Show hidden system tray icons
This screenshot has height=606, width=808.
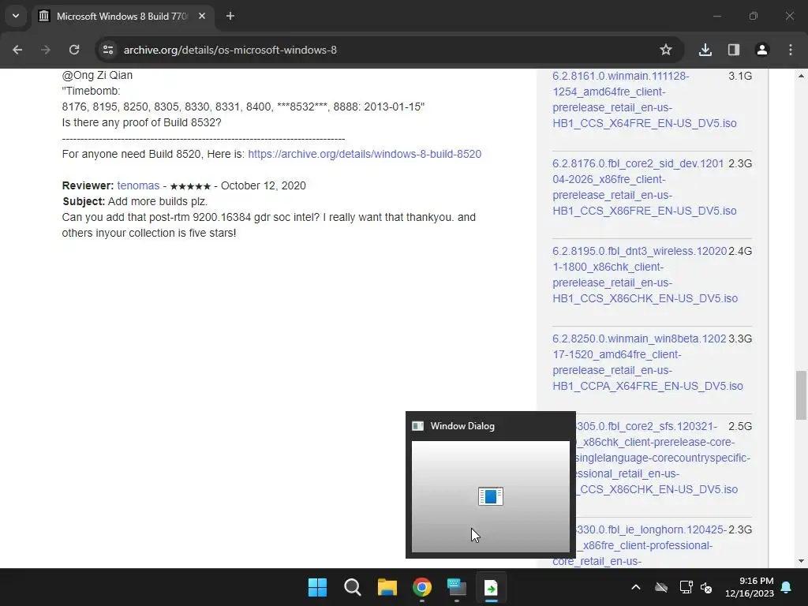coord(636,587)
